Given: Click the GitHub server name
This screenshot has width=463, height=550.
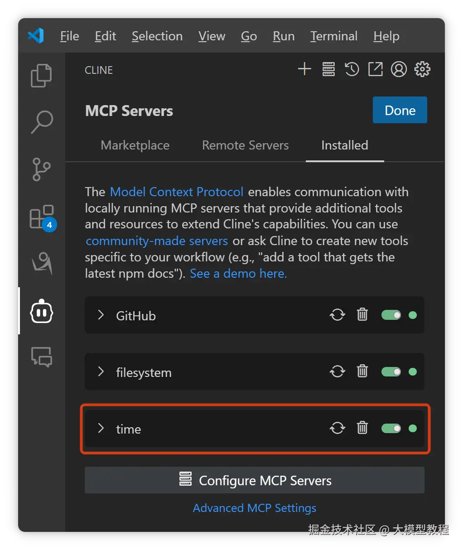Looking at the screenshot, I should (136, 316).
